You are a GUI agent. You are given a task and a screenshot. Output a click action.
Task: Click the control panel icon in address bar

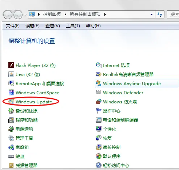pos(32,15)
